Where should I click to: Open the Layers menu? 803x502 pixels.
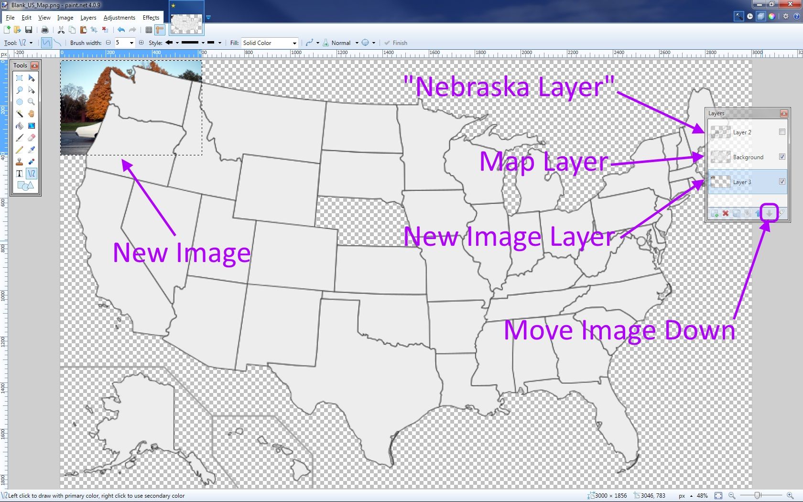(88, 17)
